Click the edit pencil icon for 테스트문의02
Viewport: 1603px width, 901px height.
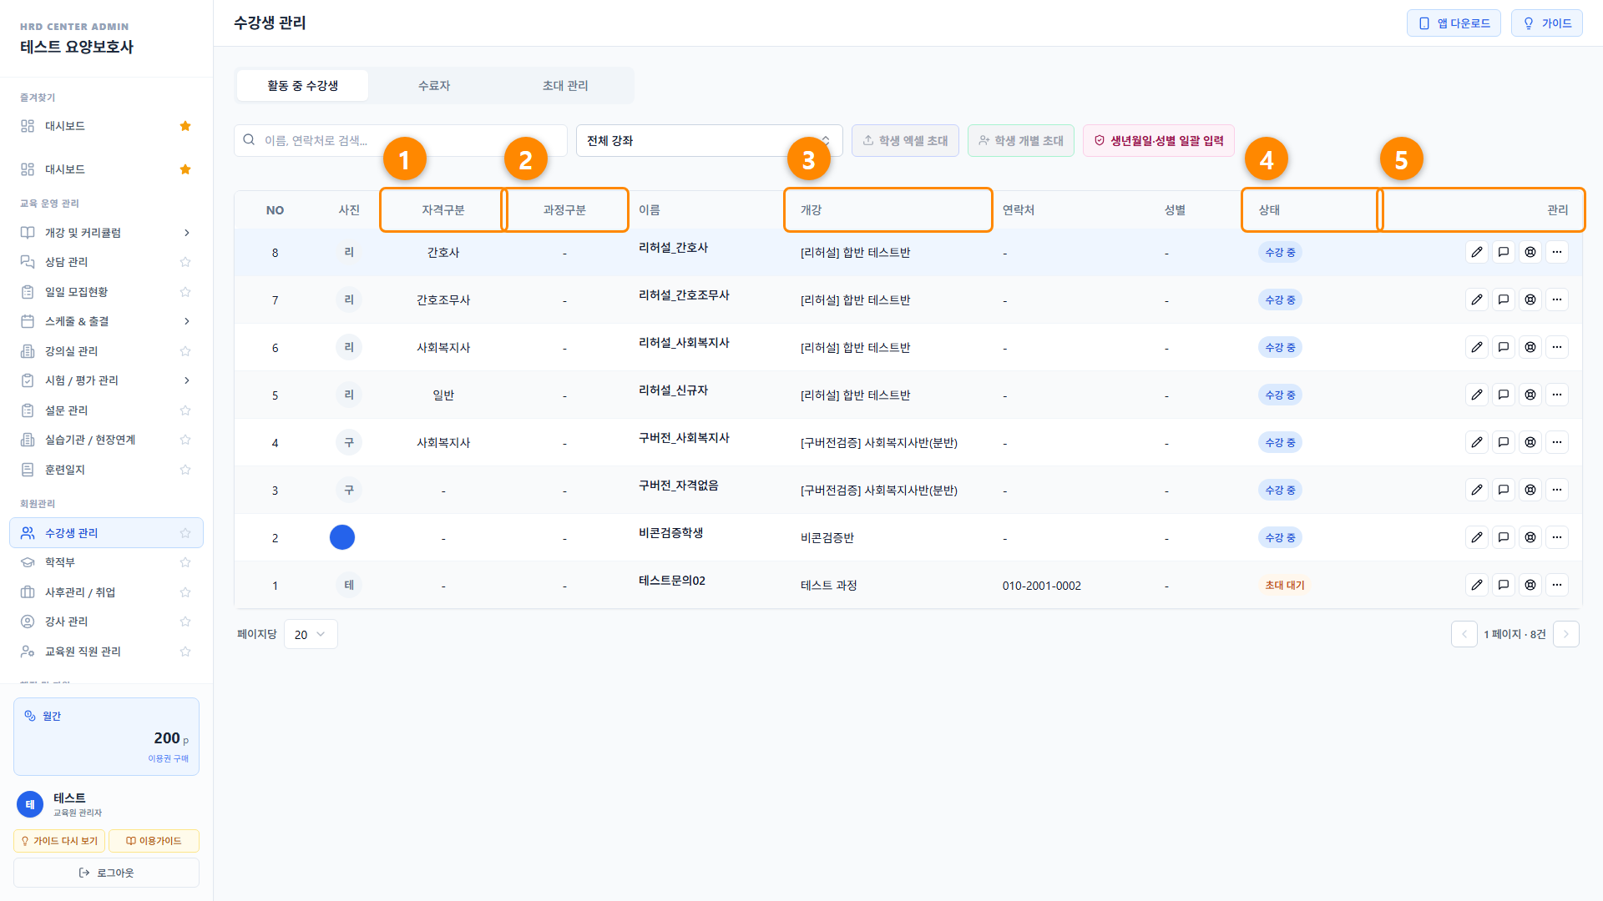tap(1477, 585)
